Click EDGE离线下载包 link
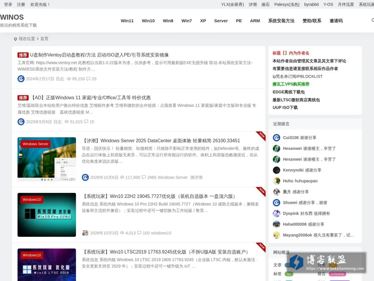 pos(289,92)
